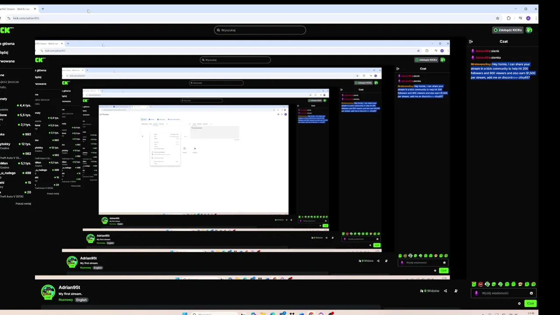Click the viewer icon beside 0 Widzów
Image resolution: width=560 pixels, height=315 pixels.
[x=422, y=291]
